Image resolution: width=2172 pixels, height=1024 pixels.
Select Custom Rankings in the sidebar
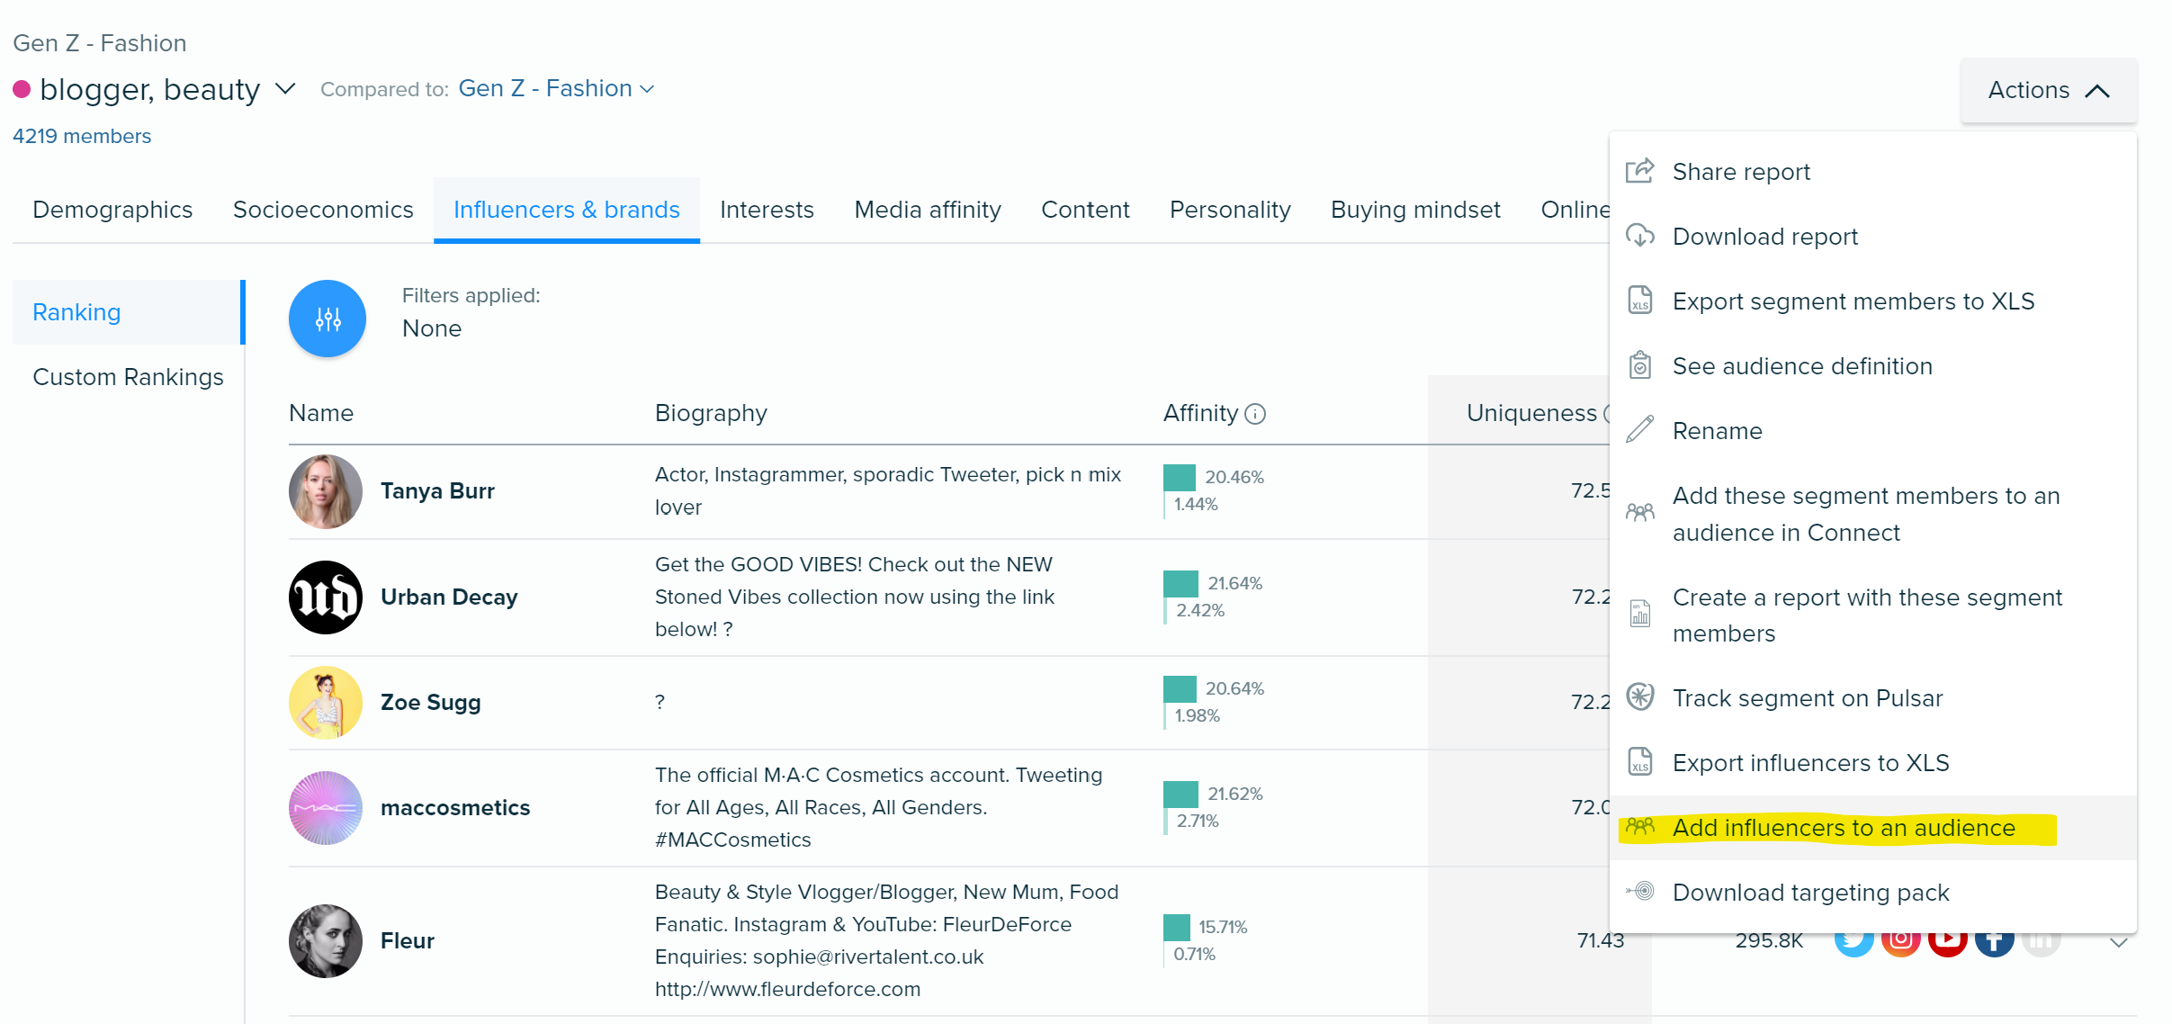click(x=129, y=377)
